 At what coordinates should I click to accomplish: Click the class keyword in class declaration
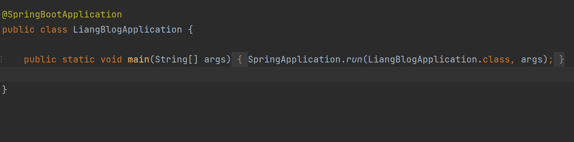54,29
